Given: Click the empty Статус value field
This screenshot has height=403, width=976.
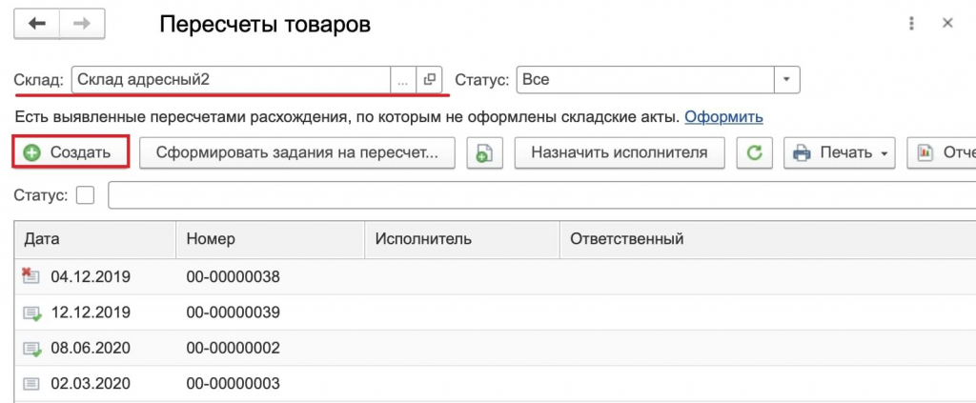Looking at the screenshot, I should 541,195.
